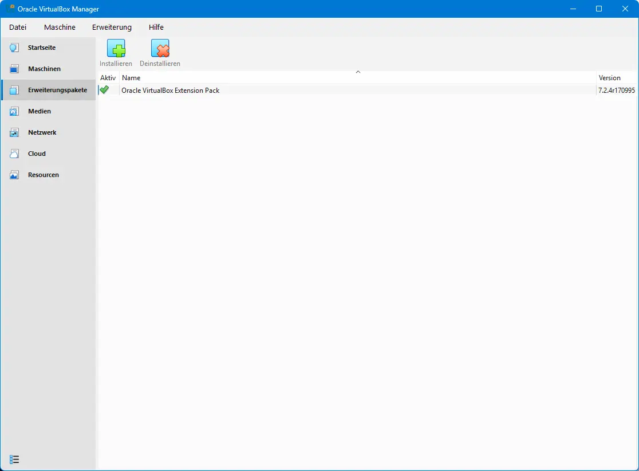
Task: Collapse the column header chevron above the list
Action: [358, 72]
